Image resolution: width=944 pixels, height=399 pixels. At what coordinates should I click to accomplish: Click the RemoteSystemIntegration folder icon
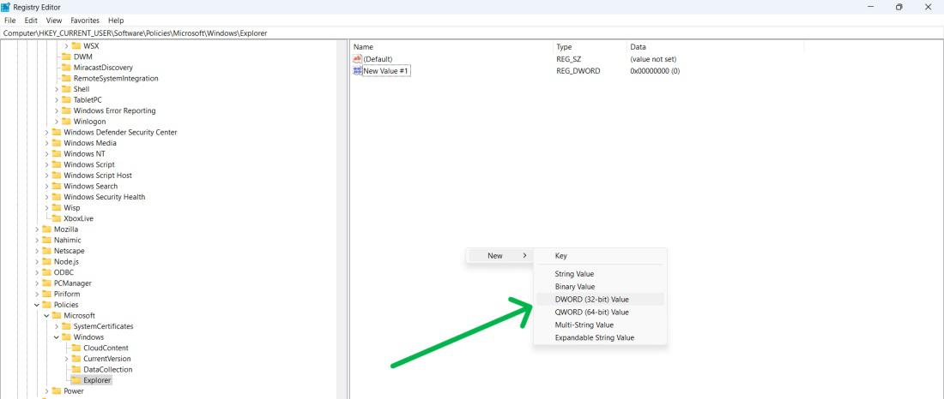(67, 78)
